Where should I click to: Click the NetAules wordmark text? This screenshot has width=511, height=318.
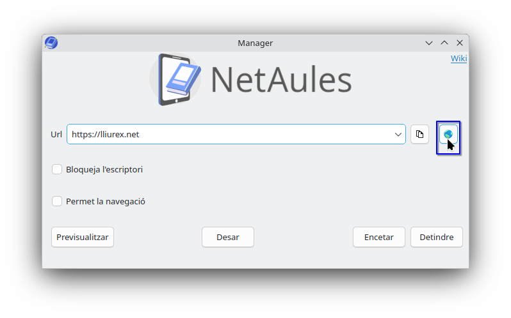[x=281, y=80]
